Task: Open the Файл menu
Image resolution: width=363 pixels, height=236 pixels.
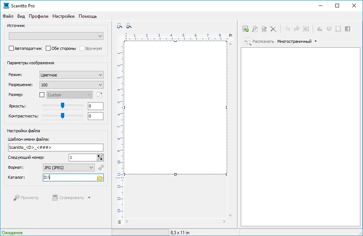Action: [8, 16]
